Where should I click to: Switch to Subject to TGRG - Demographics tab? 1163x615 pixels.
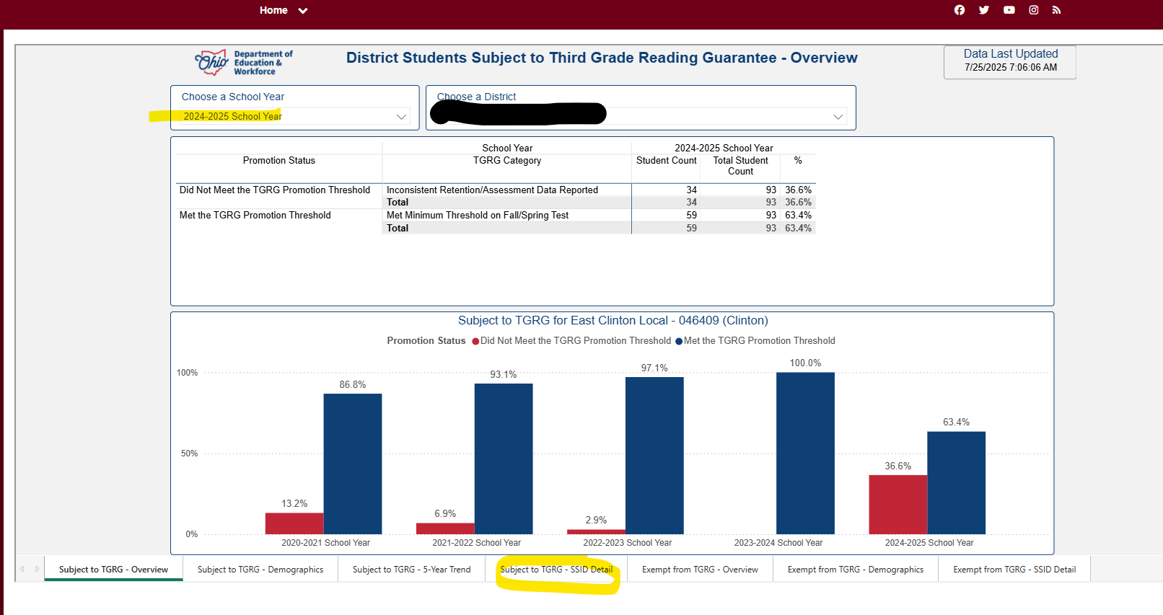[260, 570]
